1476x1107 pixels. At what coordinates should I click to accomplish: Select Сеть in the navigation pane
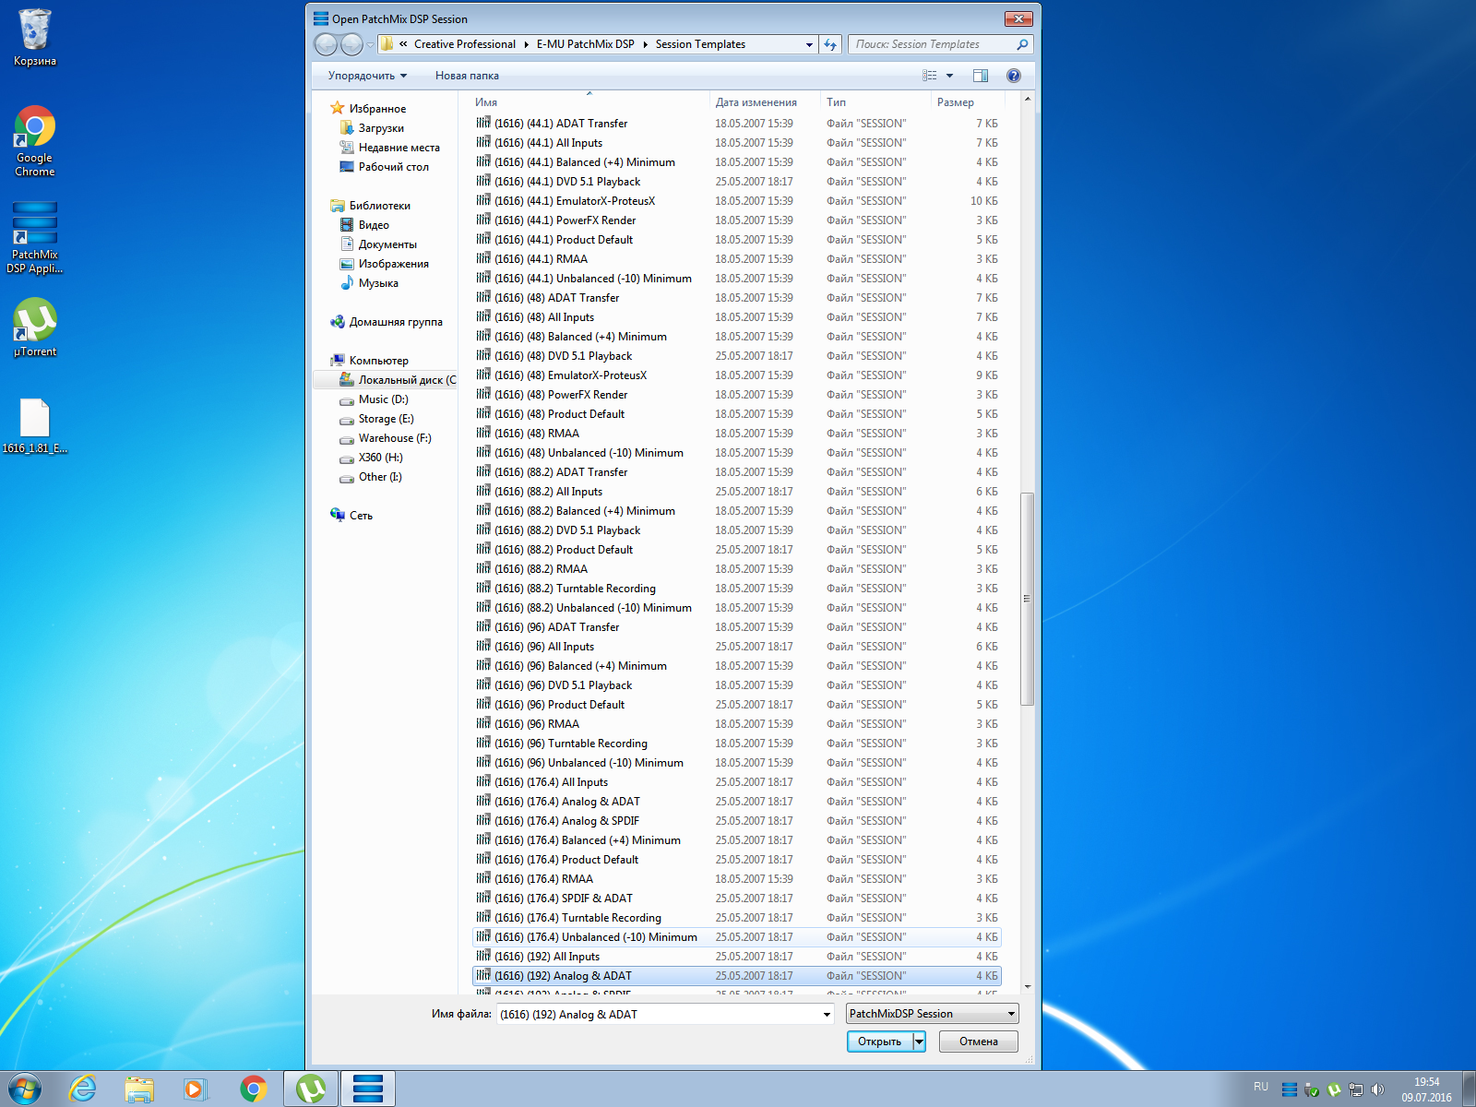click(x=361, y=516)
